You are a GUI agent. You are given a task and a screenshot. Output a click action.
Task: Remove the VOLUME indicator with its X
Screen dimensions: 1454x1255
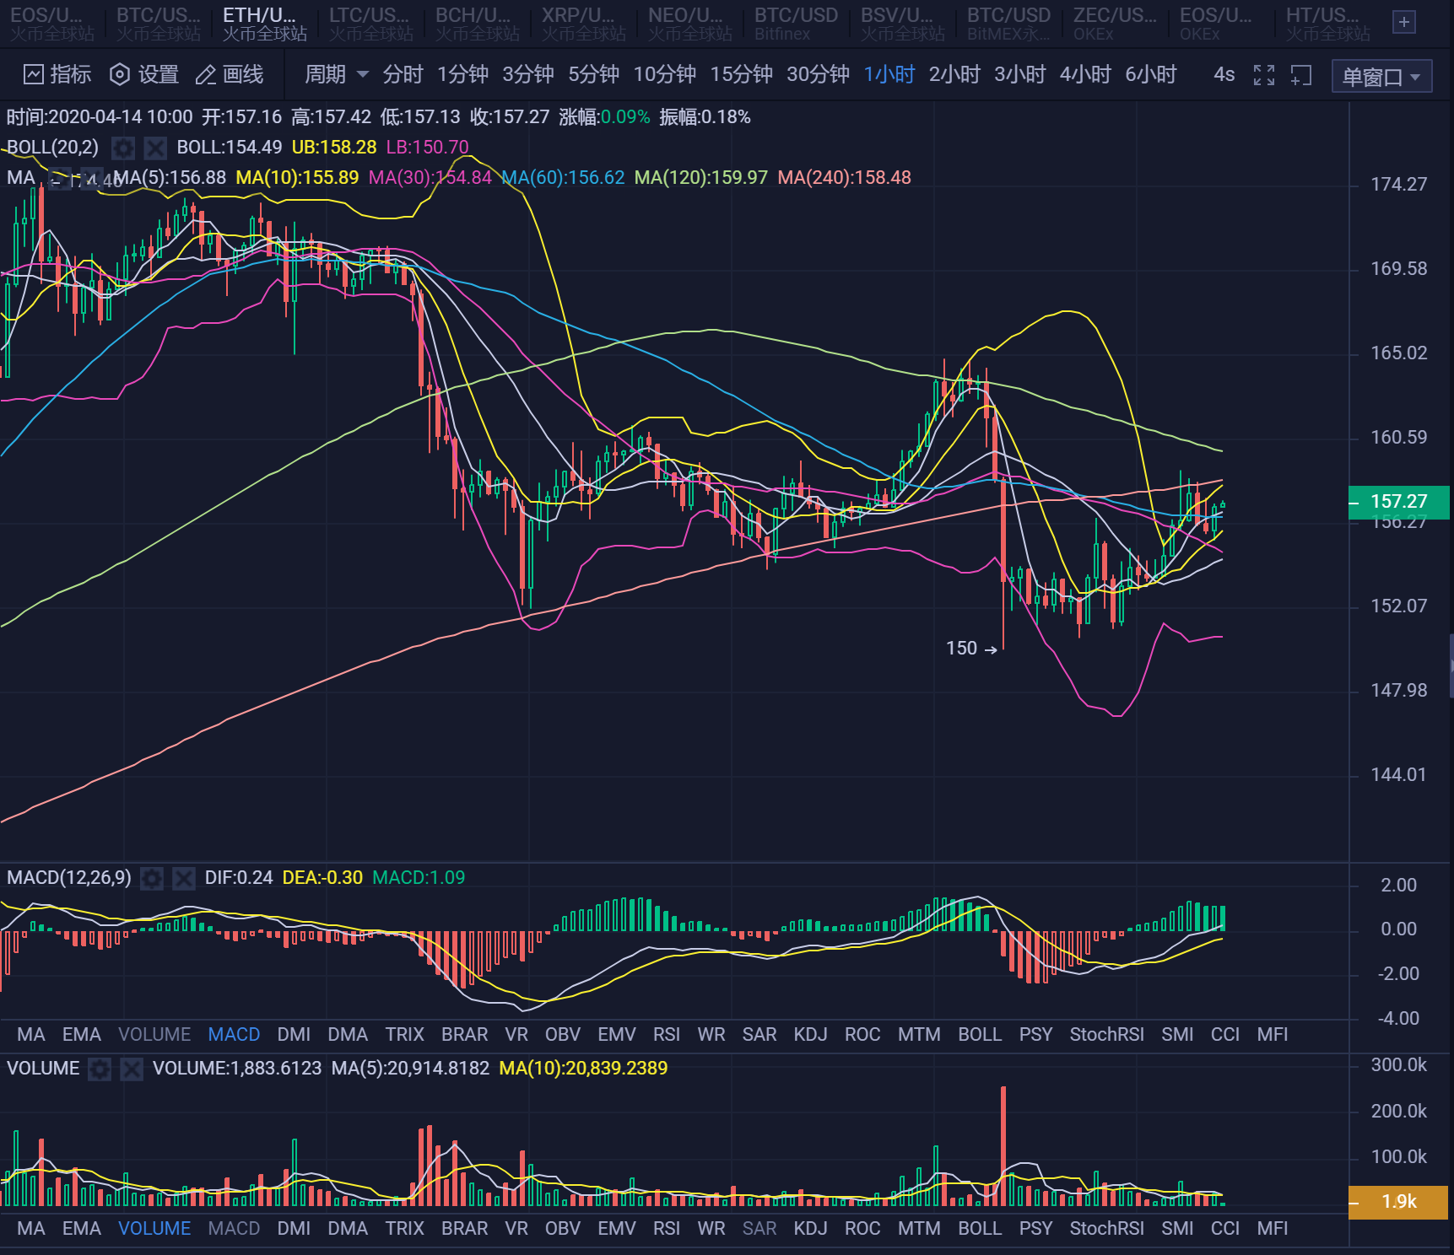[x=131, y=1068]
